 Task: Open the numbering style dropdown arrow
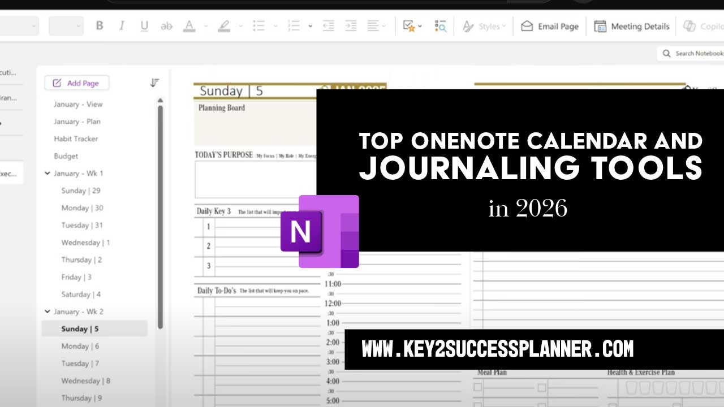click(310, 26)
